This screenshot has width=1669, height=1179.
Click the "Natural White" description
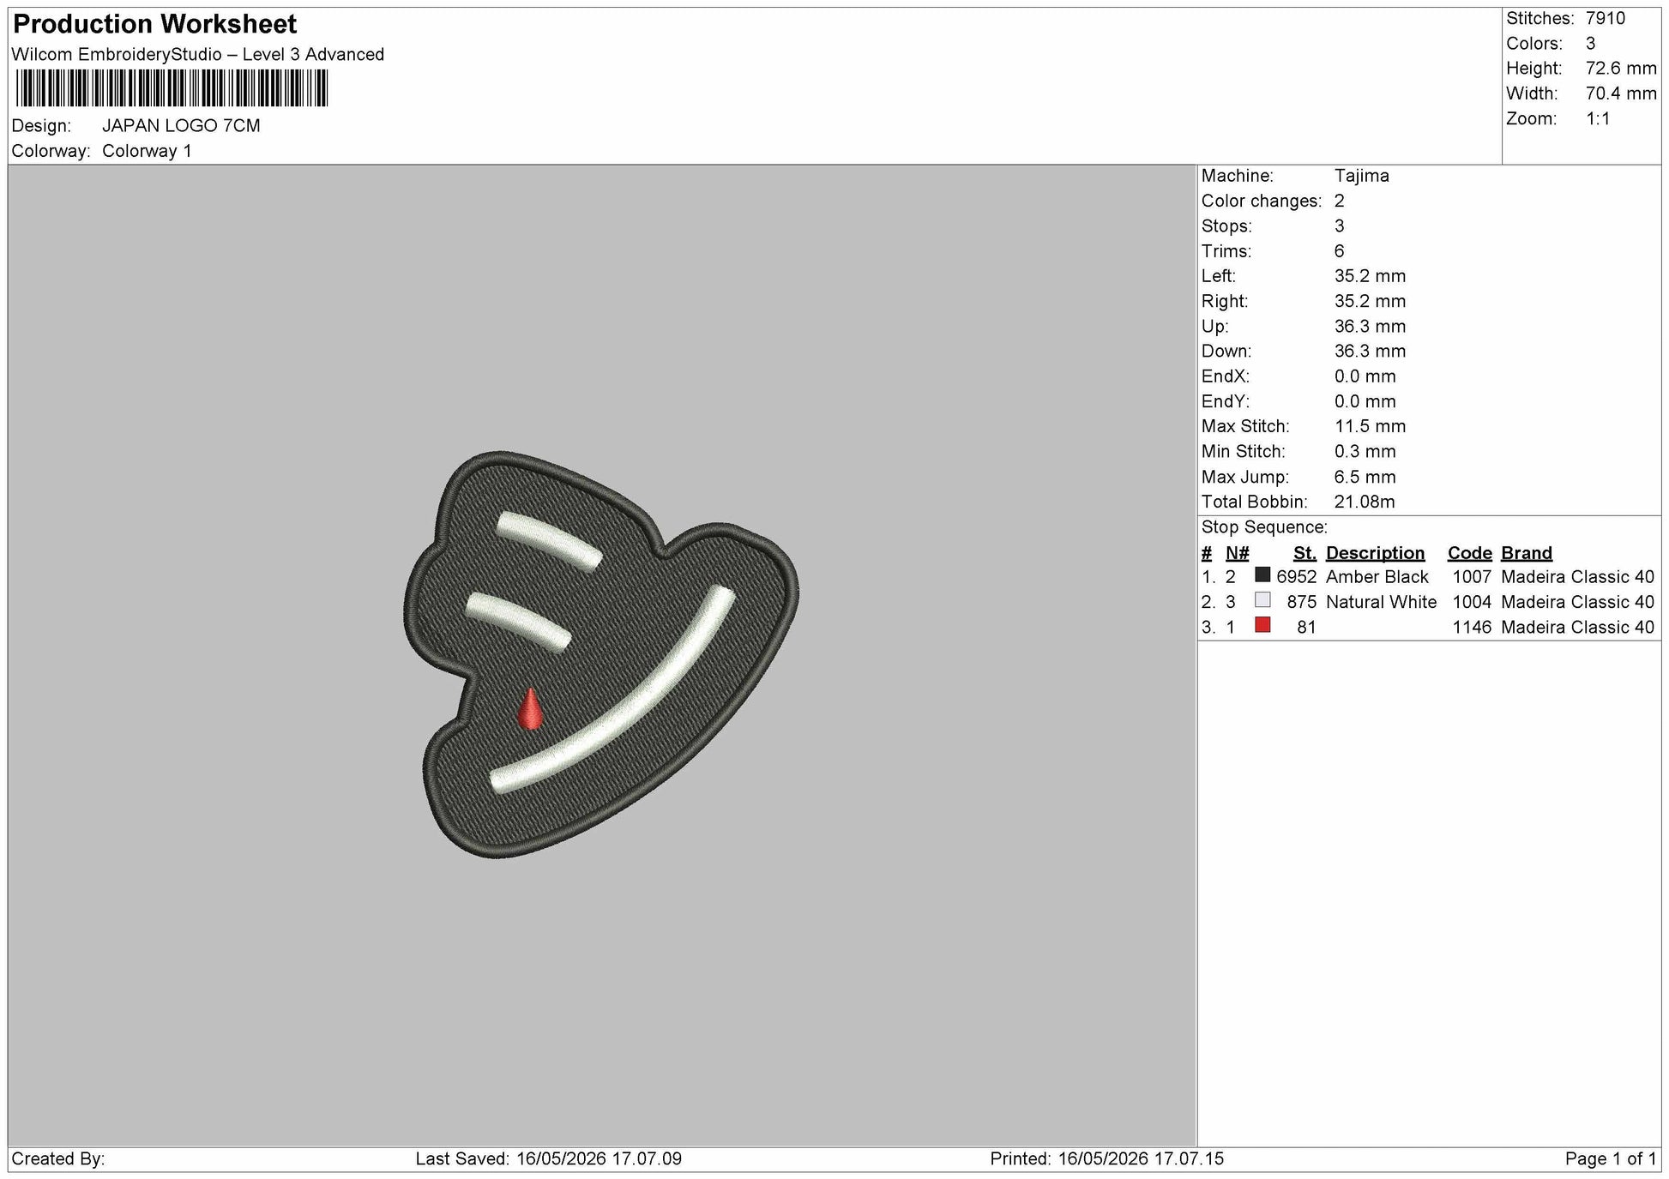(x=1381, y=602)
